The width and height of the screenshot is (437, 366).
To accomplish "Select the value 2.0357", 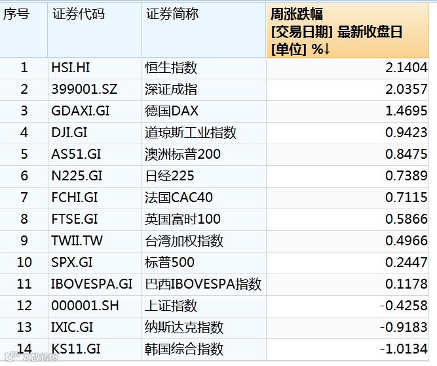I will (x=406, y=89).
